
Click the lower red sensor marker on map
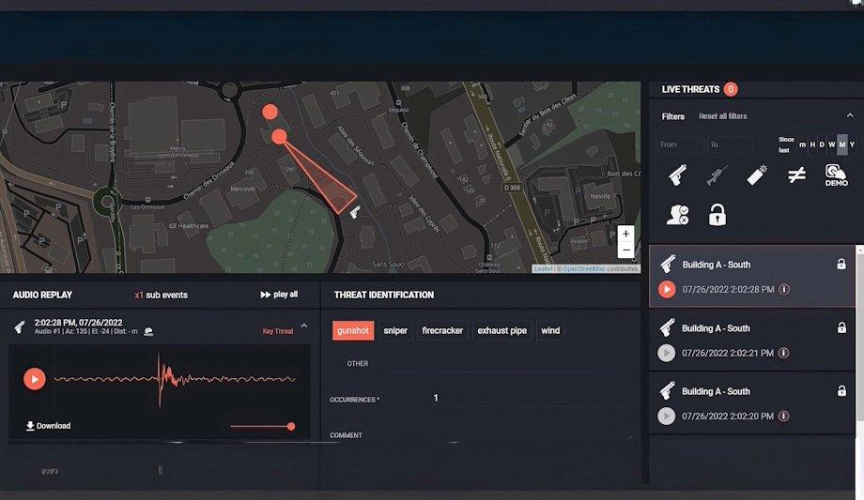click(279, 137)
